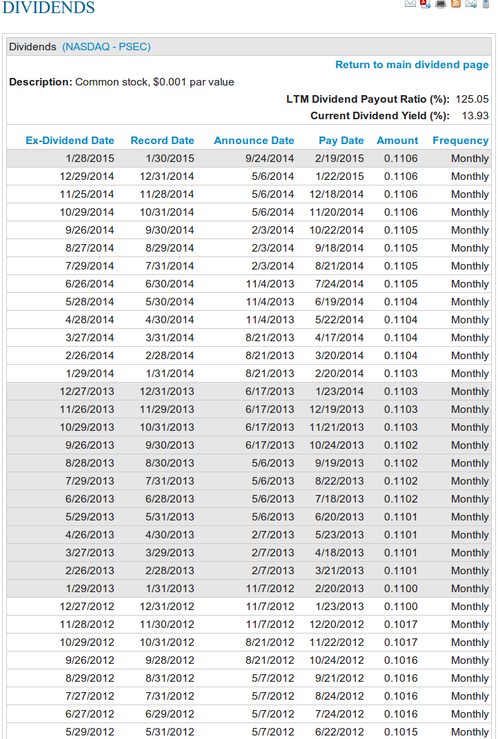This screenshot has height=739, width=498.
Task: Sort by Announce Date column
Action: click(x=254, y=141)
